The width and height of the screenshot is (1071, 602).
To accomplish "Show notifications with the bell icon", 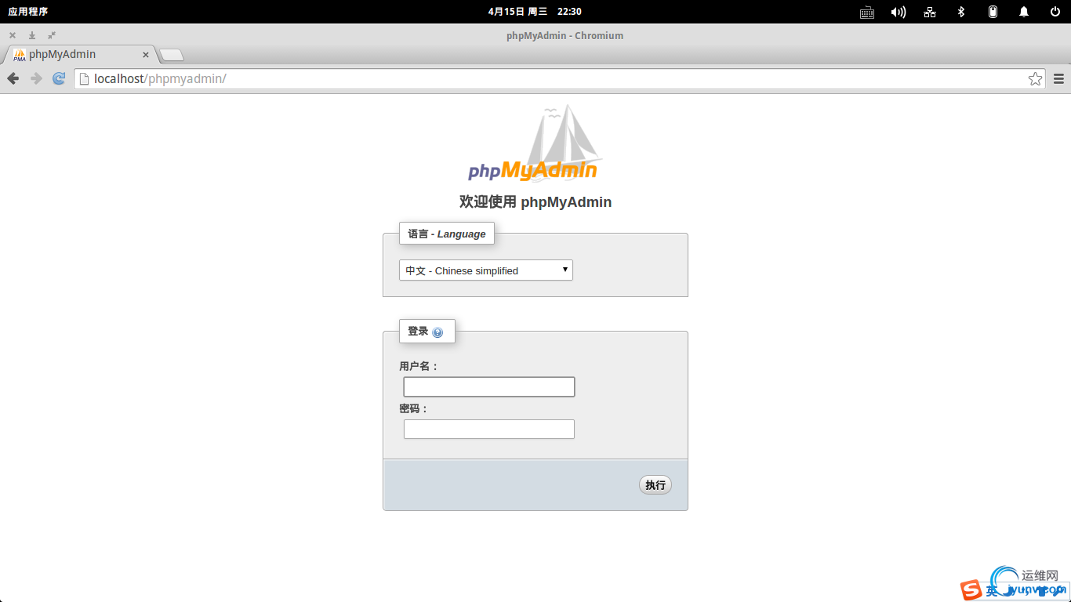I will pyautogui.click(x=1024, y=12).
